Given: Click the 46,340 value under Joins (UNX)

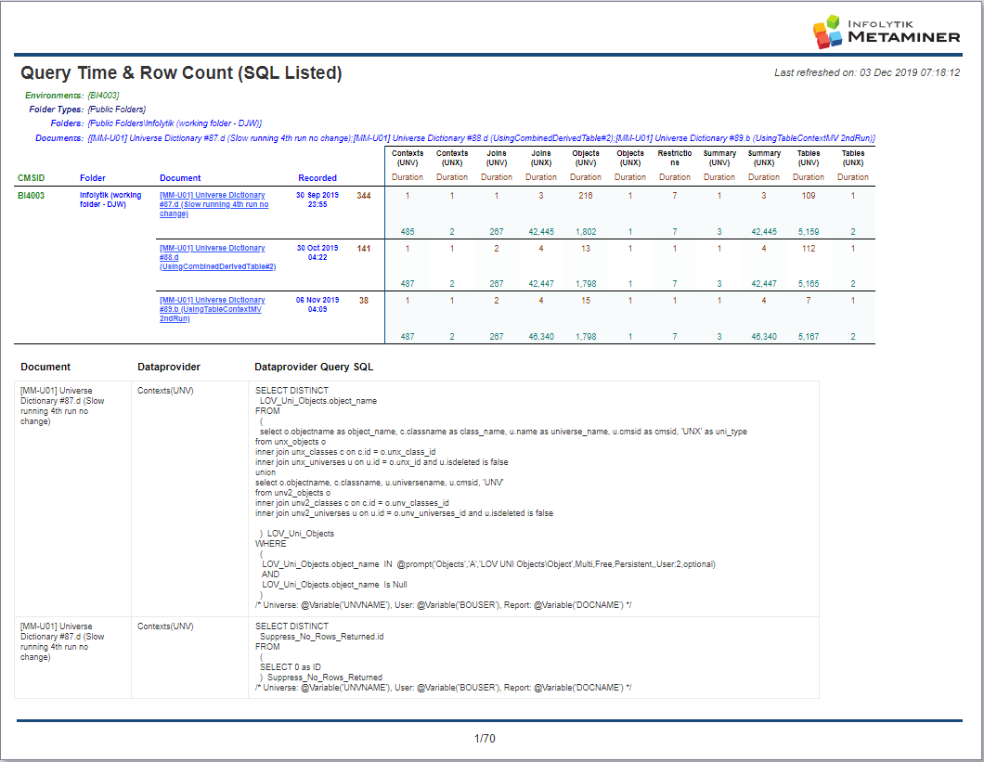Looking at the screenshot, I should click(541, 336).
